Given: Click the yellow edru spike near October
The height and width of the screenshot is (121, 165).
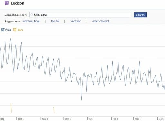Looking at the screenshot, I should (11, 108).
